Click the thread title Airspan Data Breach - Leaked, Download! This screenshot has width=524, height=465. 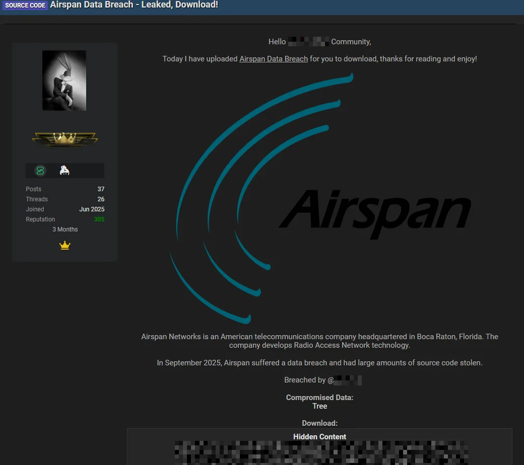tap(134, 5)
